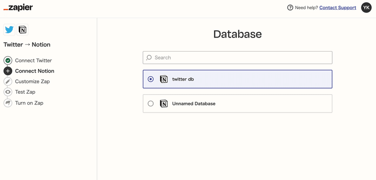
Task: Click the Notion icon on twitter db row
Action: pyautogui.click(x=164, y=79)
